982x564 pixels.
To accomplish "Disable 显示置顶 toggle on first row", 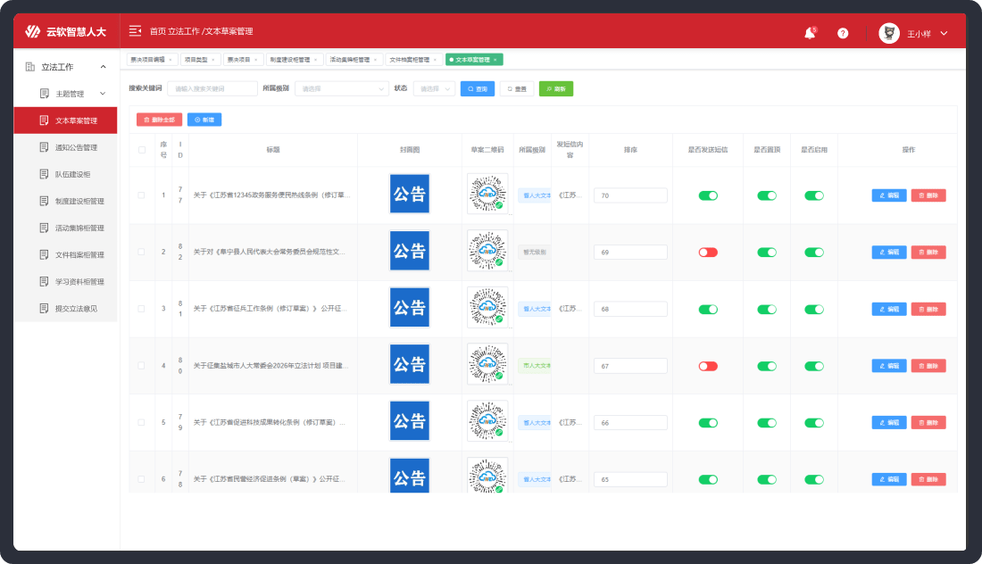I will pos(766,195).
